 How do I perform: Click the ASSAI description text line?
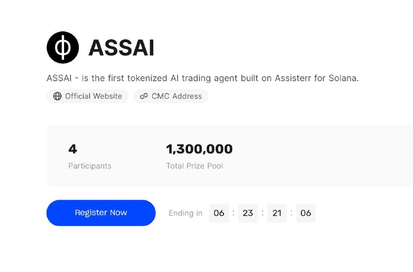coord(202,78)
